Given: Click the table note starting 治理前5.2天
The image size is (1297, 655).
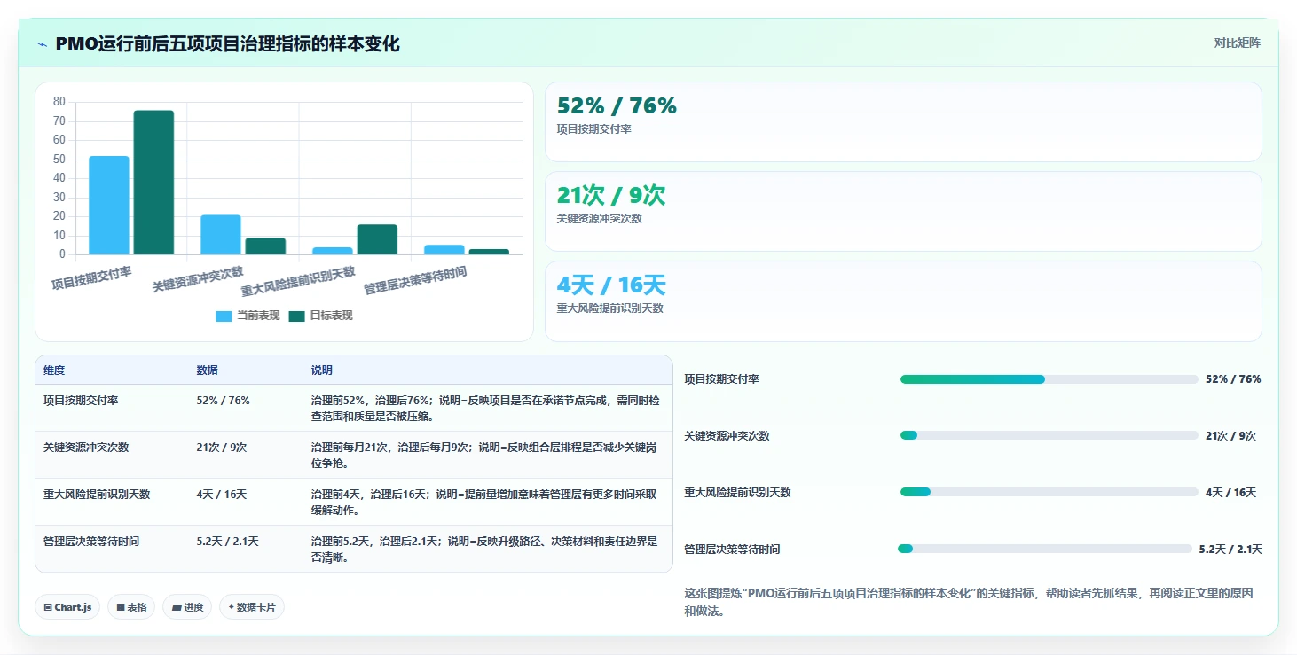Looking at the screenshot, I should [x=485, y=550].
